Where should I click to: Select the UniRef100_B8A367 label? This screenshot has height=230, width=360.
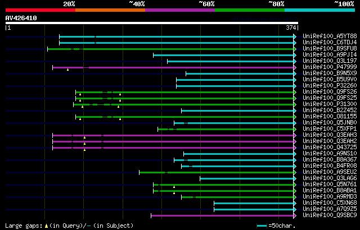point(330,160)
